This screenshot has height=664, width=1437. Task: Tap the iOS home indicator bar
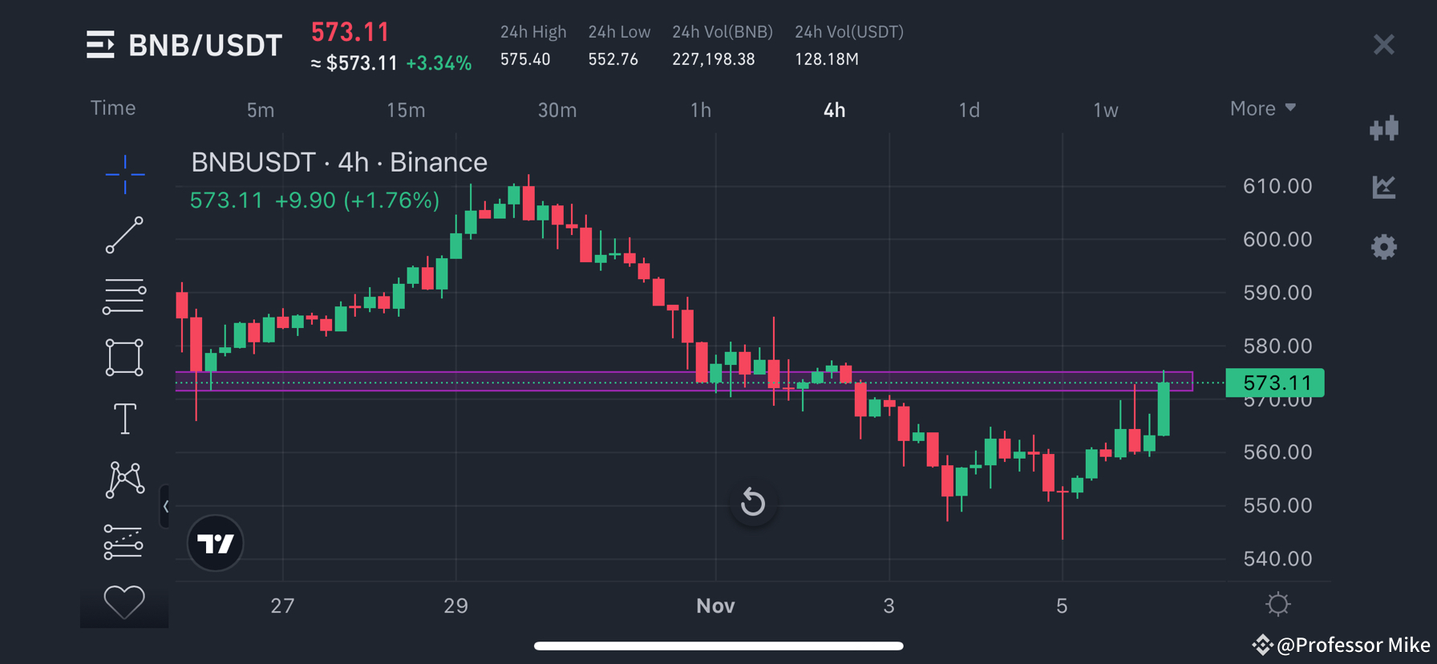(718, 644)
